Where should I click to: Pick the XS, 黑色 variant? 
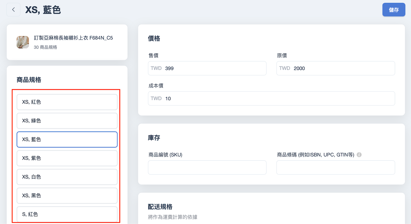pyautogui.click(x=67, y=195)
